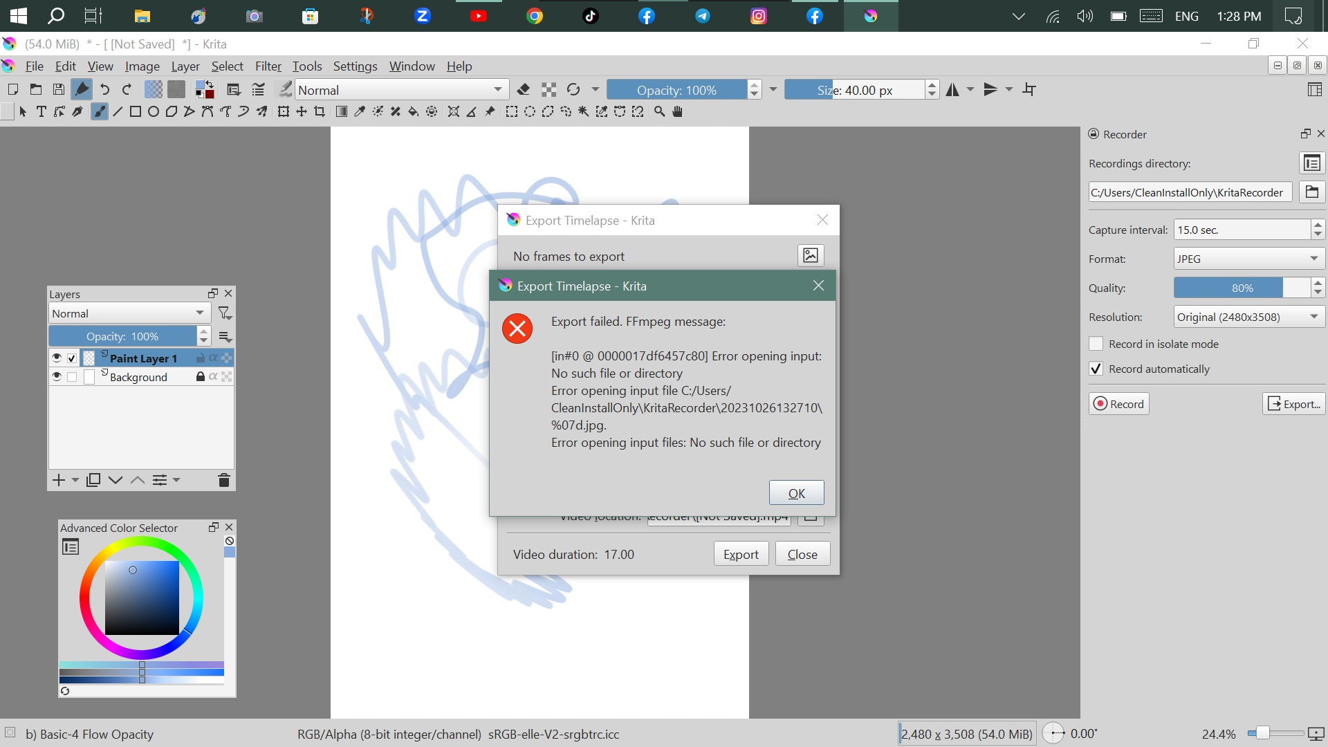Select the Gradient tool
The width and height of the screenshot is (1328, 747).
point(342,111)
